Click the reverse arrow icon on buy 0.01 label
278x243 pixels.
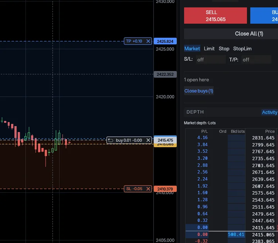[111, 140]
